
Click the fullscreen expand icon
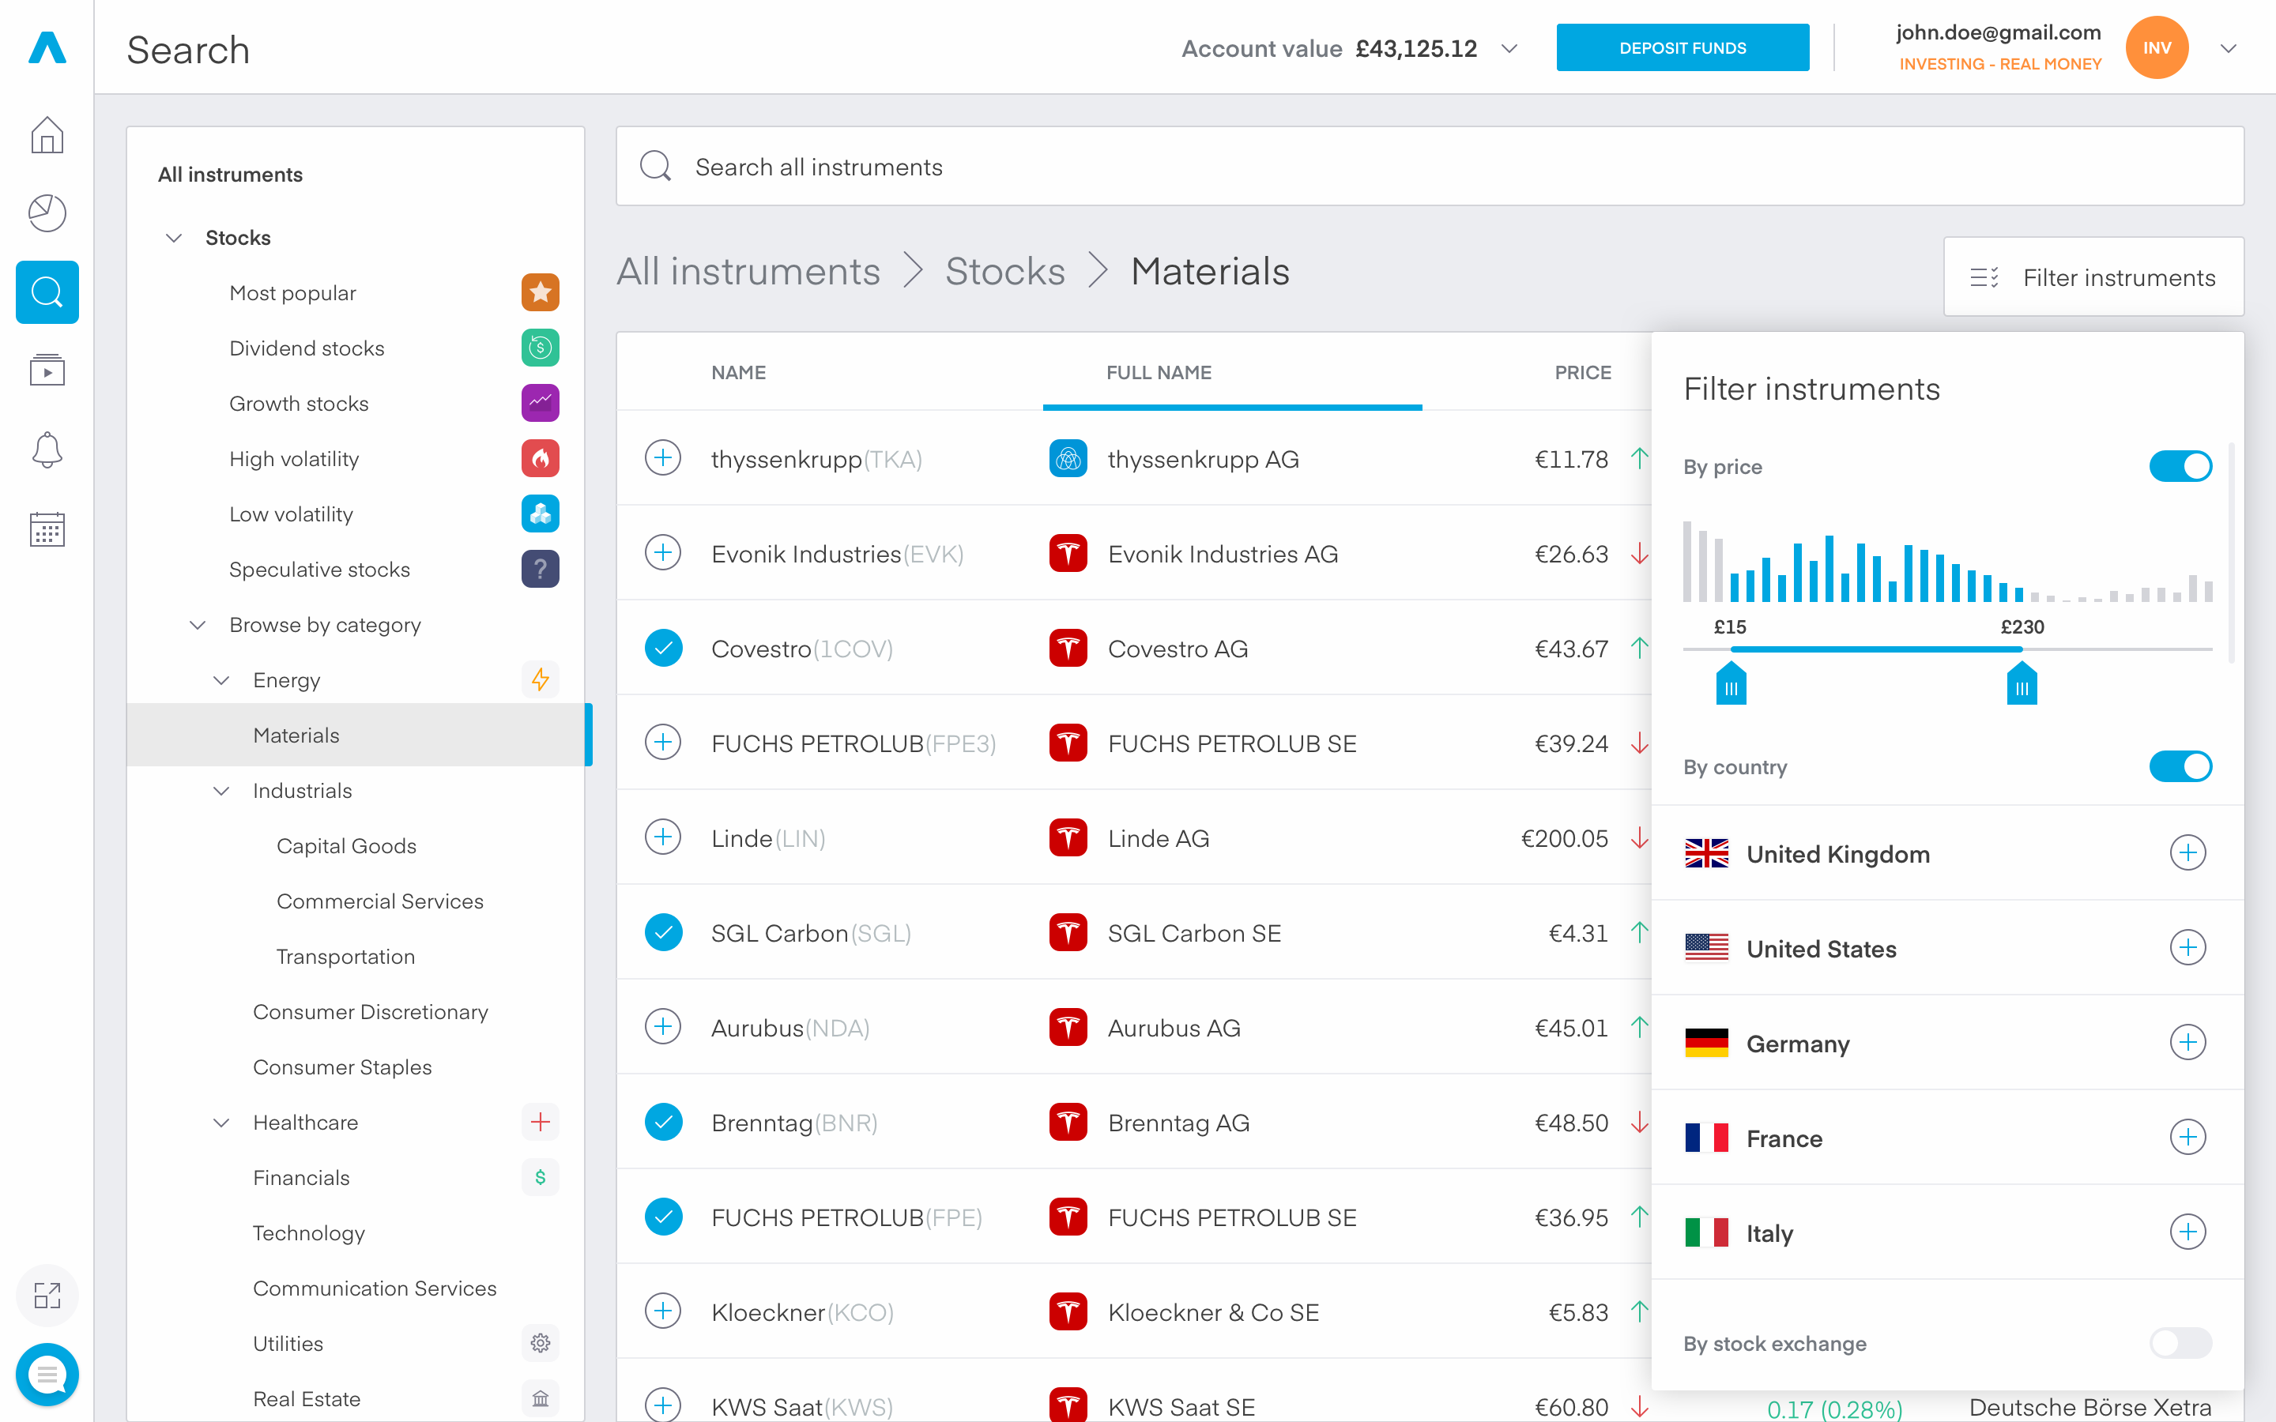pyautogui.click(x=47, y=1296)
